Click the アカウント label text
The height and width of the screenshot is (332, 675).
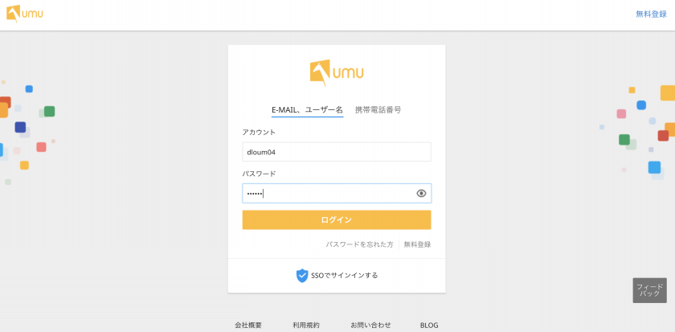pos(259,132)
